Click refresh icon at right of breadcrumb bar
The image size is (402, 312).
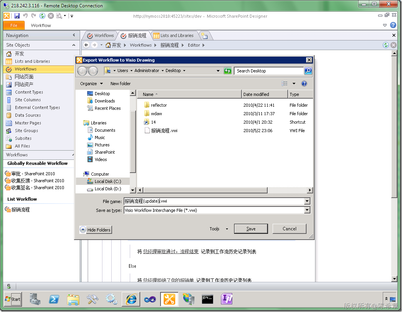386,45
